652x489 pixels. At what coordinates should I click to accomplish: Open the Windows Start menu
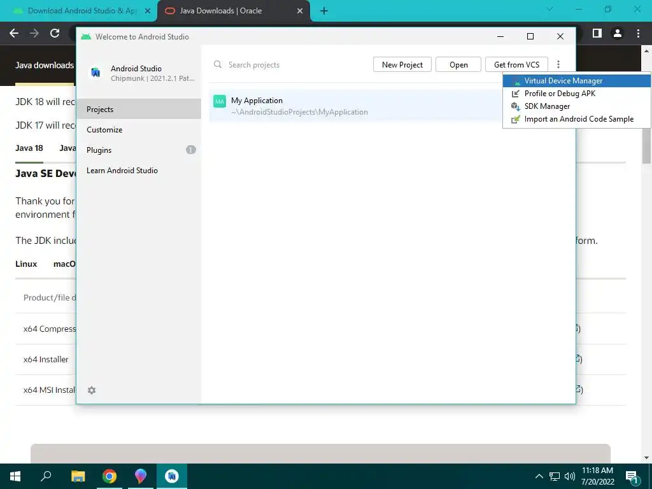click(x=15, y=476)
